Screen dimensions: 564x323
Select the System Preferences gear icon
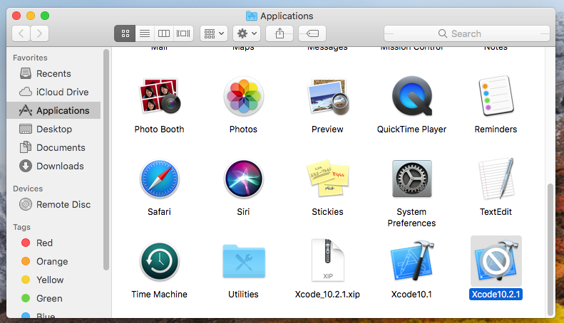412,179
